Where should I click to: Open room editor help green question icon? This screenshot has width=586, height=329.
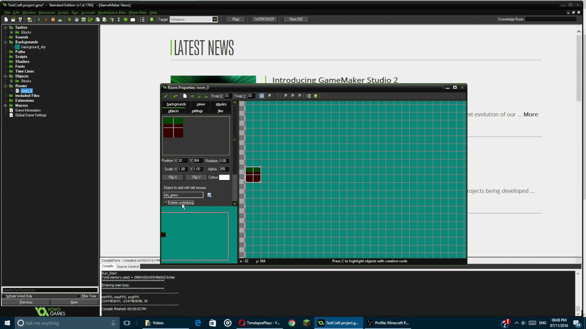coord(315,96)
